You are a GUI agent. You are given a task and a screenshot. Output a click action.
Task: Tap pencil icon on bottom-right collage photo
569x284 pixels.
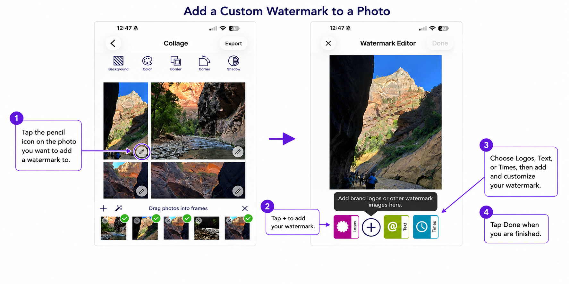click(x=238, y=191)
